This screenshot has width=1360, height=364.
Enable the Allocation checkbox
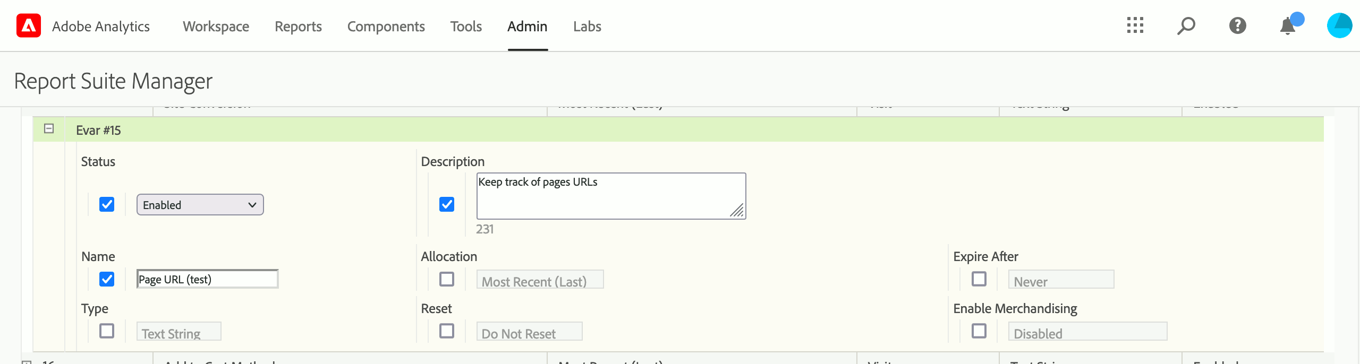[x=447, y=279]
